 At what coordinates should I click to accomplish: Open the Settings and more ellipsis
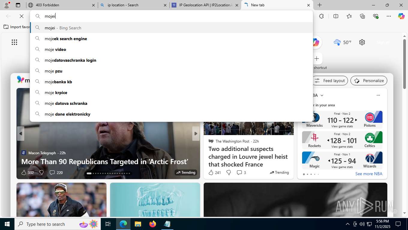389,16
